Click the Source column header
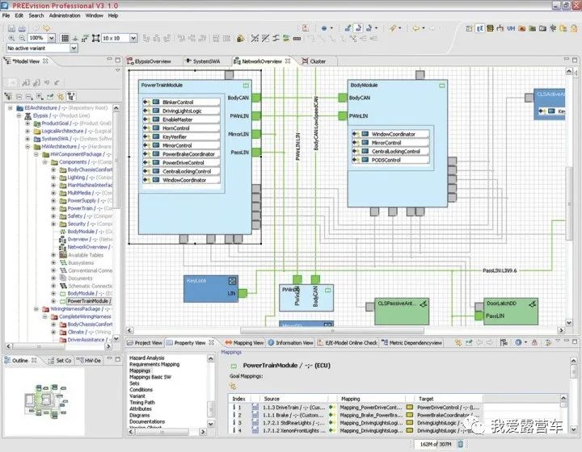This screenshot has width=582, height=452. click(x=272, y=399)
